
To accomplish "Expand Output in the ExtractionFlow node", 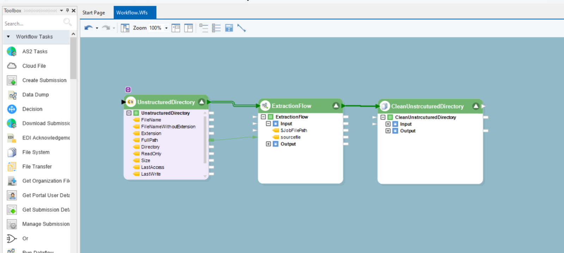I will 268,144.
